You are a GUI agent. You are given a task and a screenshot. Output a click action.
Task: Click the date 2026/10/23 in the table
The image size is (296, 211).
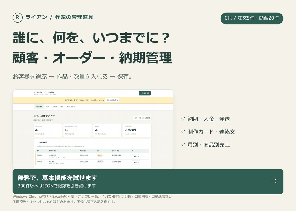pyautogui.click(x=84, y=162)
